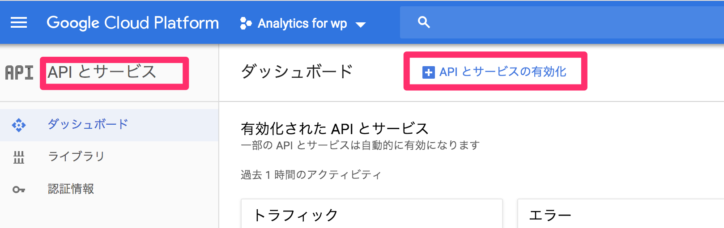Select ダッシュボード in the sidebar
724x228 pixels.
pyautogui.click(x=109, y=125)
